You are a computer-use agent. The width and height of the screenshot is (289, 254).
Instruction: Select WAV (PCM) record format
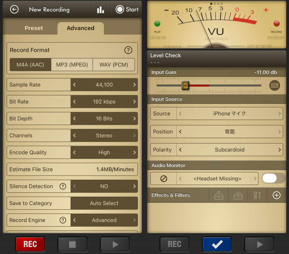(x=114, y=65)
